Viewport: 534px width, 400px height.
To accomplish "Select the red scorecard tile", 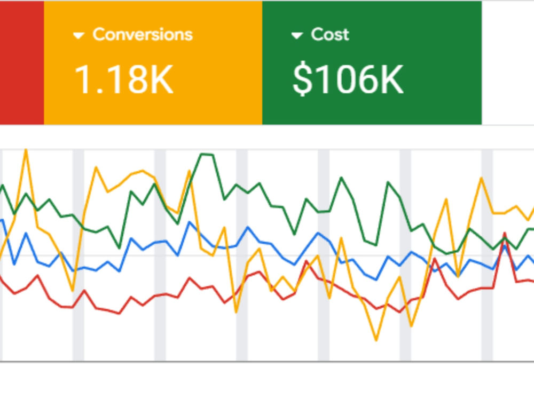I will click(x=22, y=62).
